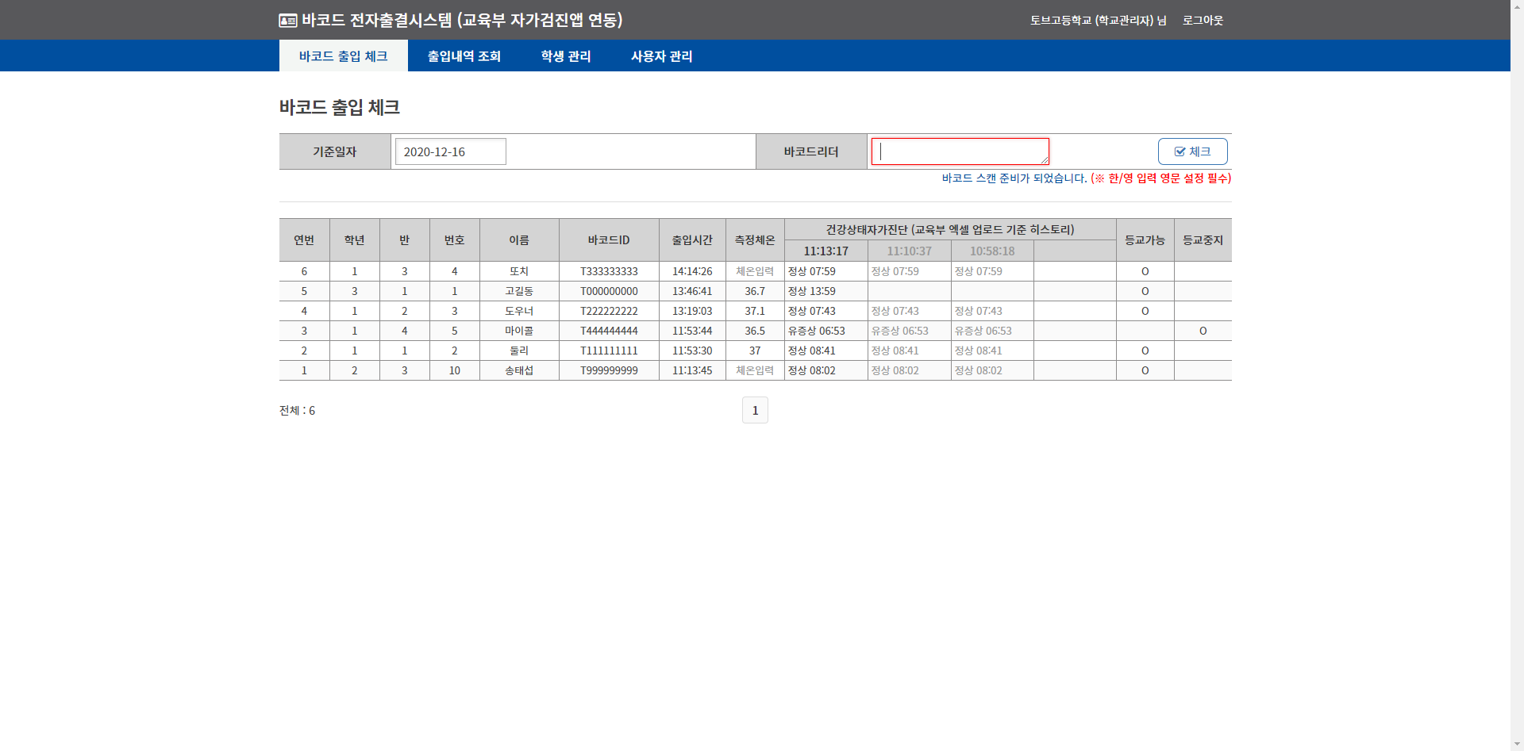1524x751 pixels.
Task: Click 체온입력 in 송태섭 row
Action: pos(754,370)
